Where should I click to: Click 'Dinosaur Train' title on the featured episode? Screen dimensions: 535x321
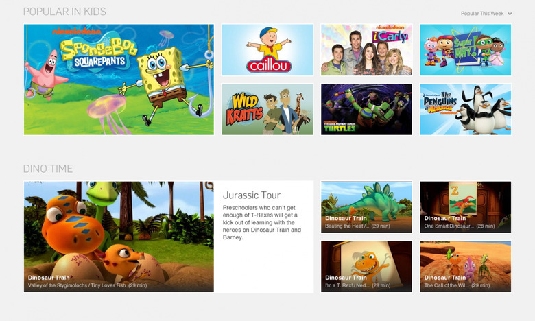click(x=49, y=278)
